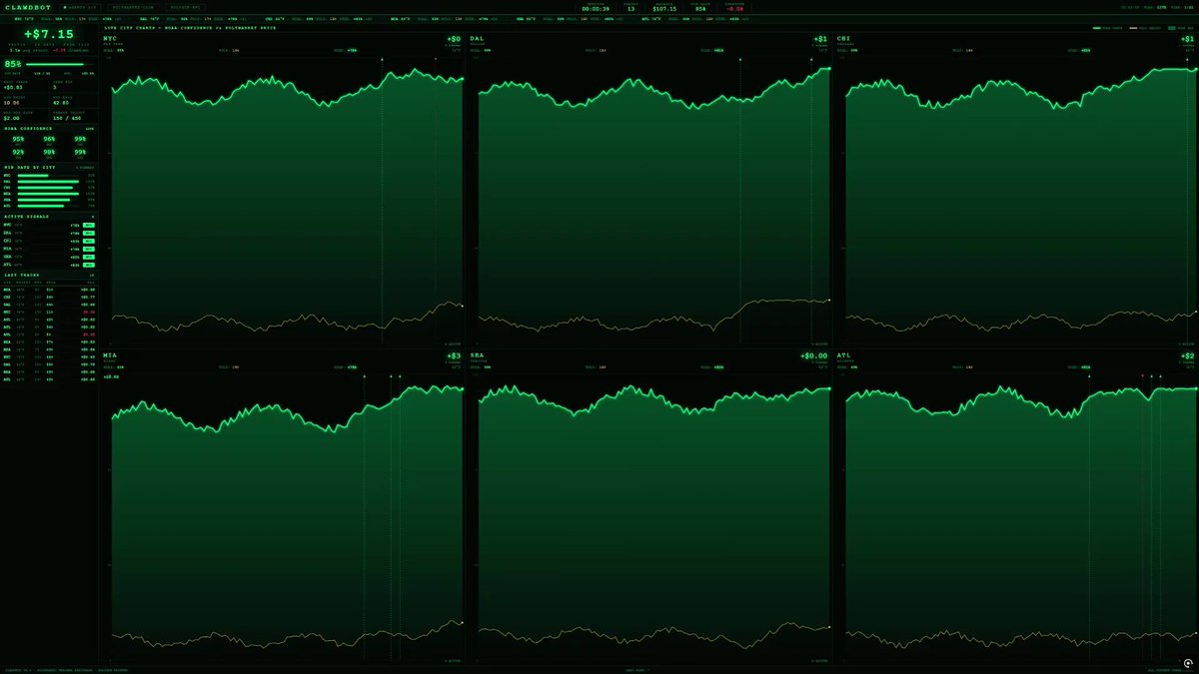
Task: Click the +$0.00 profit badge on SEA chart
Action: (814, 356)
